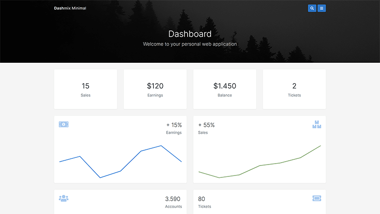Screen dimensions: 380x214
Task: Open the 2 Tickets stat card
Action: (x=294, y=89)
